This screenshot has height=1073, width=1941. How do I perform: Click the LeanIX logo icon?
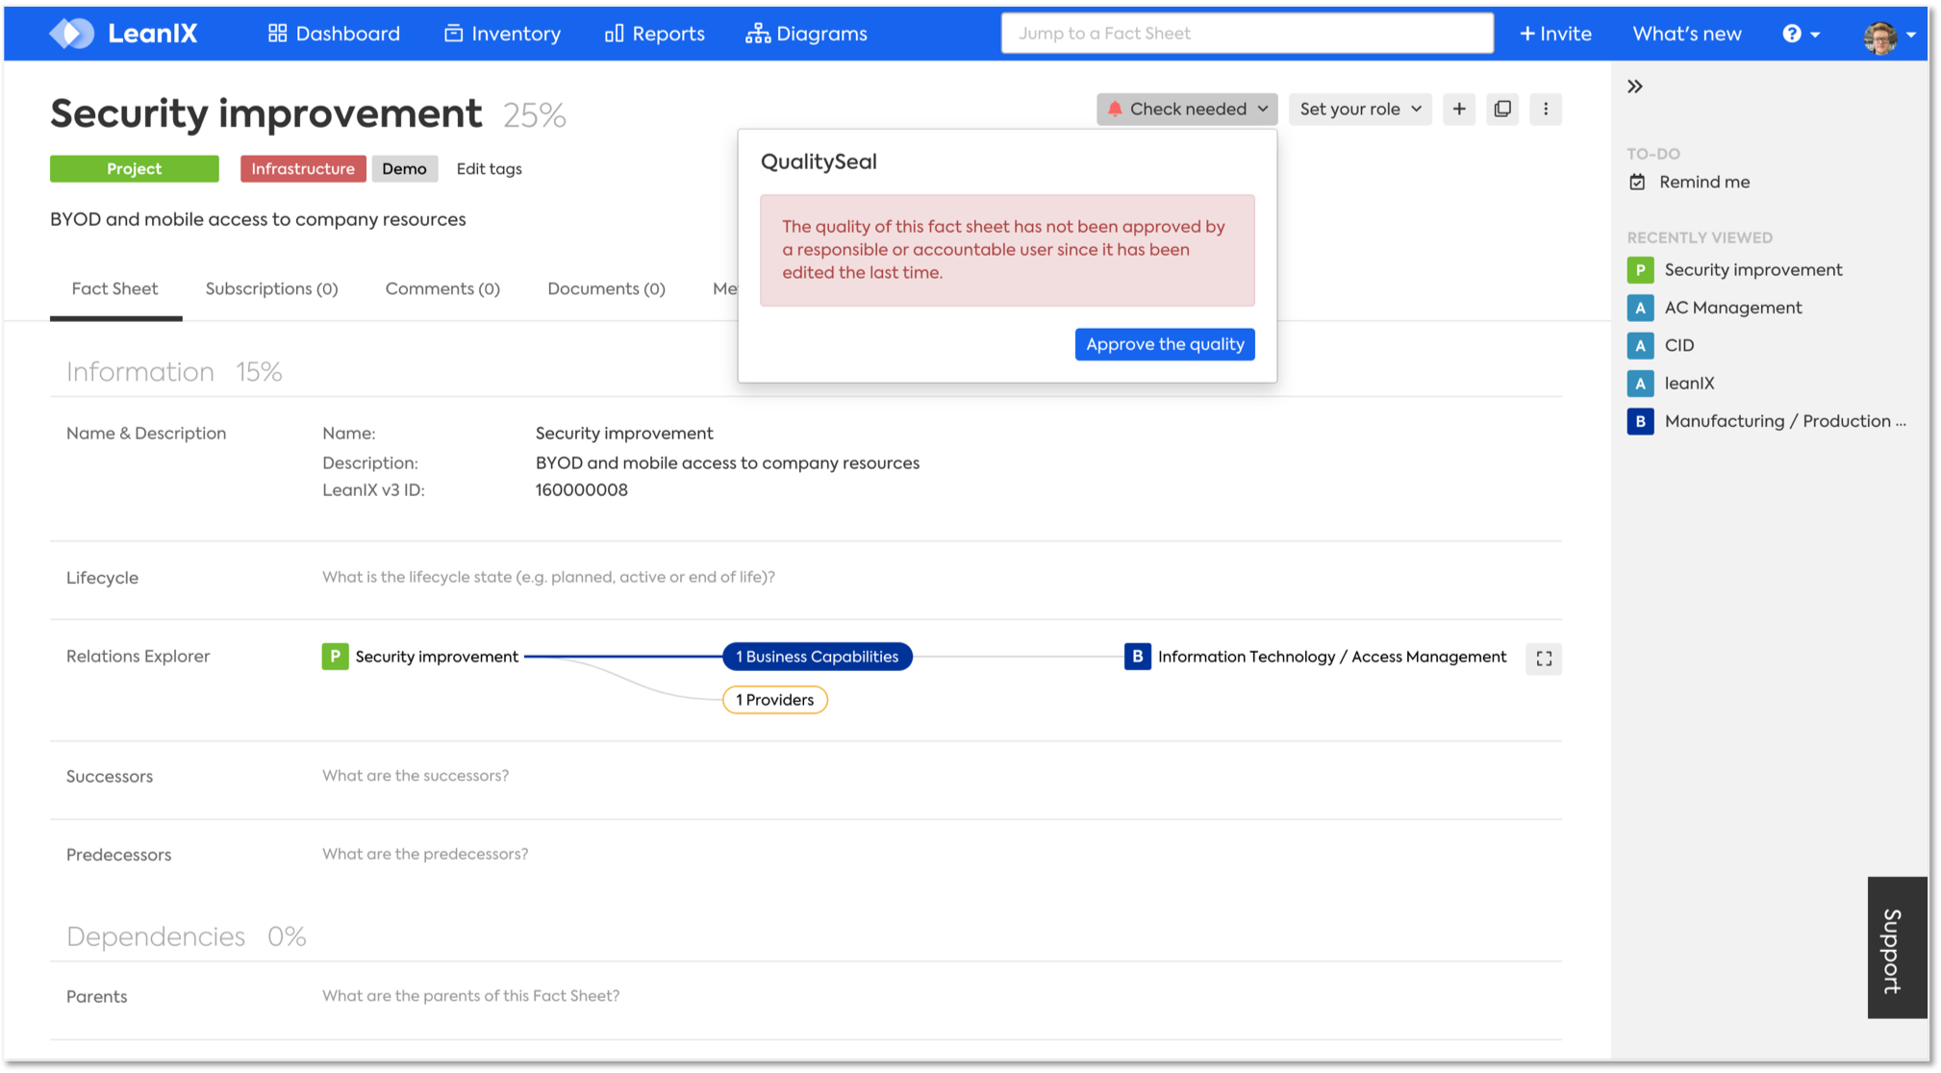(72, 34)
